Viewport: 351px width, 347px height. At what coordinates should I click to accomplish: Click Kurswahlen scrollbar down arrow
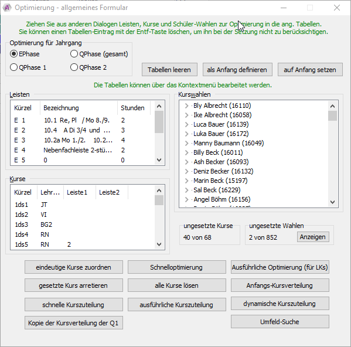[x=333, y=202]
